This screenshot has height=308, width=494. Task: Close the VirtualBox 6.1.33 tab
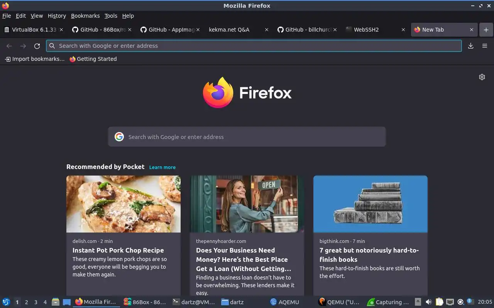click(61, 30)
